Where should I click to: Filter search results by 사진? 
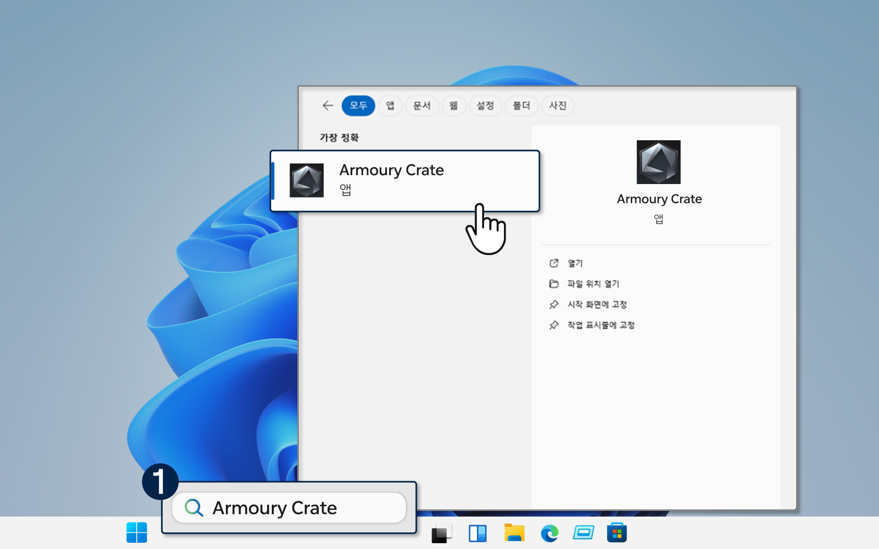tap(558, 105)
